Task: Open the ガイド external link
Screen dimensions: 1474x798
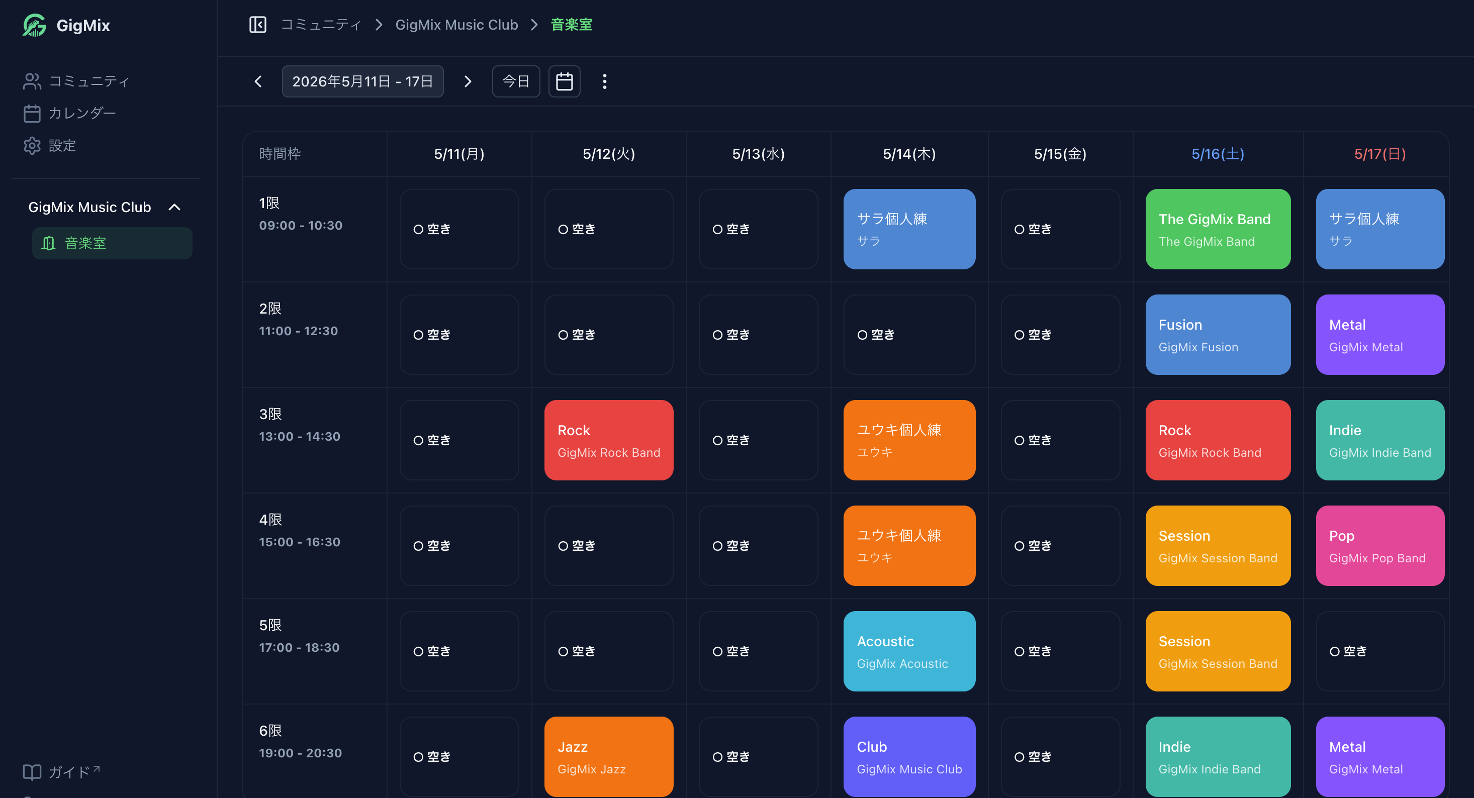Action: 62,772
